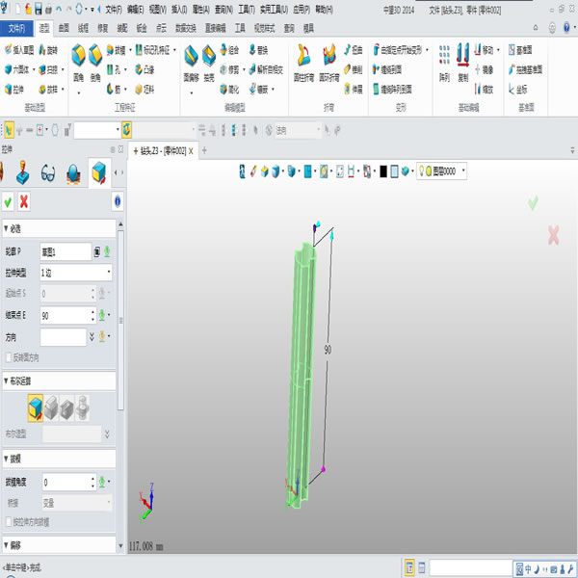This screenshot has height=578, width=578.
Task: Select the 拉伸 (Extrude) tool in ribbon
Action: (14, 90)
